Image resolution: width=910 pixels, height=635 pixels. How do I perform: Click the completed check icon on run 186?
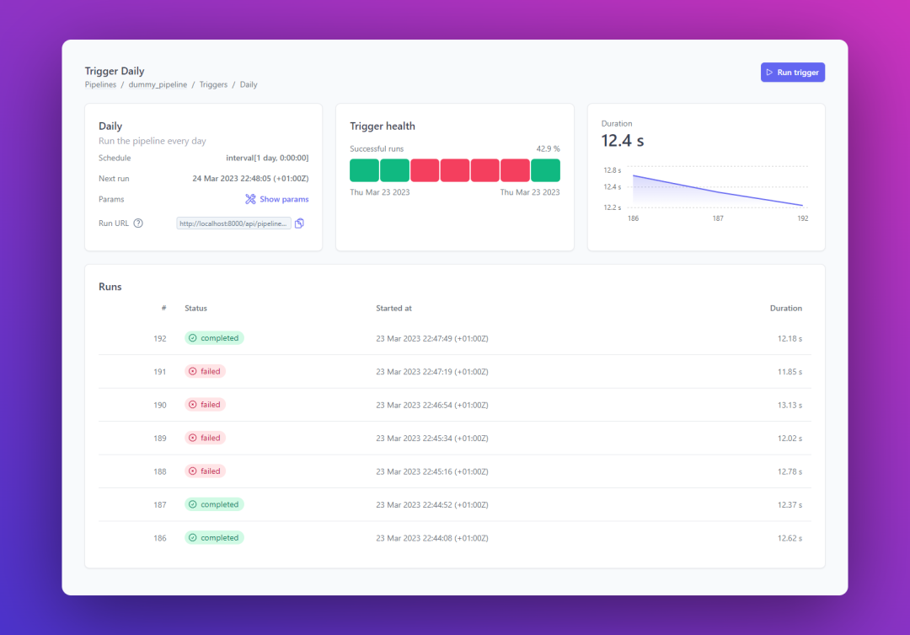pos(195,537)
